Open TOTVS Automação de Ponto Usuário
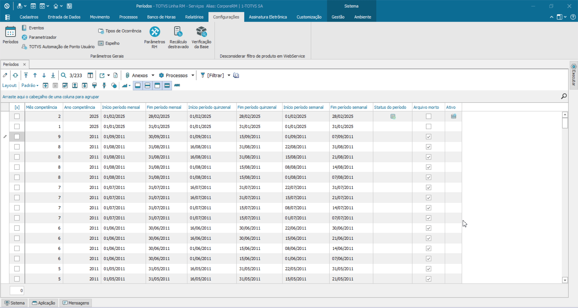Screen dimensions: 578x308 click(58, 46)
